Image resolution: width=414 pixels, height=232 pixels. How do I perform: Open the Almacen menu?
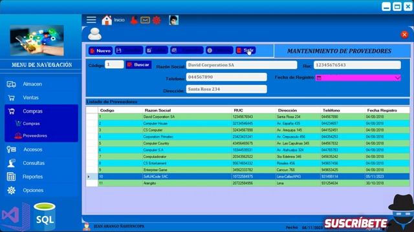32,84
